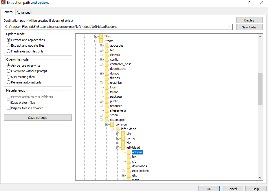Select Extract and update files option
The image size is (268, 191).
8,46
